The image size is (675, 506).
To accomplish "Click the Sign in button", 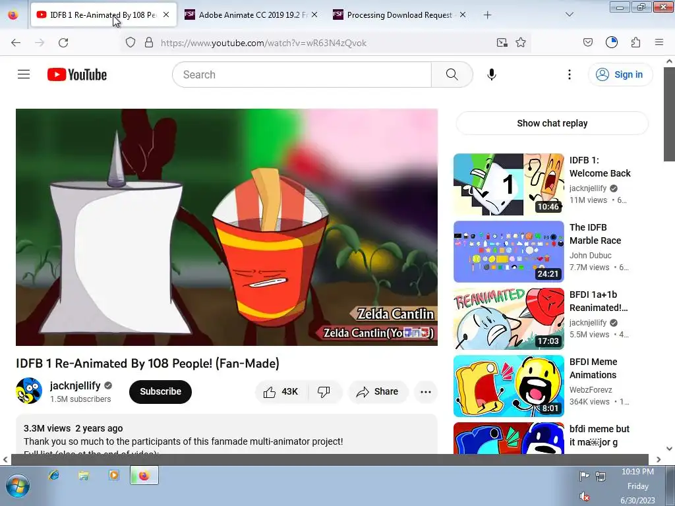I will pos(620,74).
